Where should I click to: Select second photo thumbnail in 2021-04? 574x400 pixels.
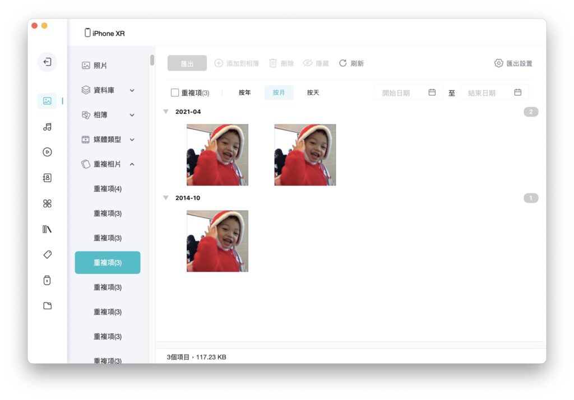coord(305,155)
